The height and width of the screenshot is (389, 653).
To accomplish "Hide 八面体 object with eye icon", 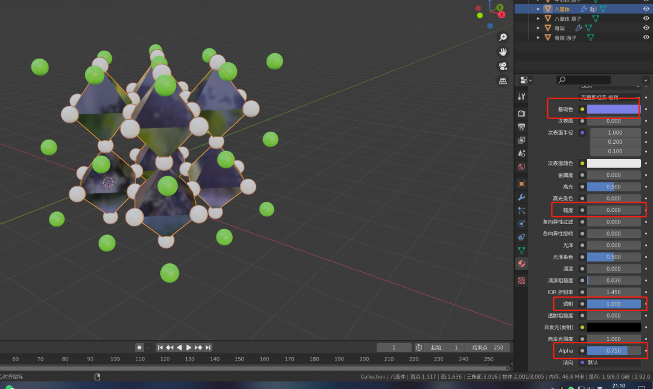I will [x=646, y=8].
